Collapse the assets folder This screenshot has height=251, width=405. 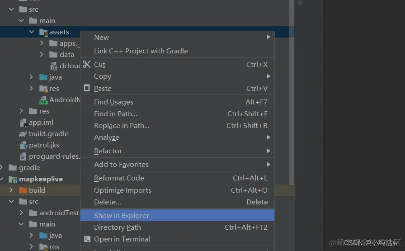click(32, 32)
